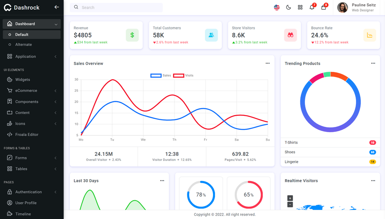Click the Application grid icon
Image resolution: width=385 pixels, height=219 pixels.
10,56
